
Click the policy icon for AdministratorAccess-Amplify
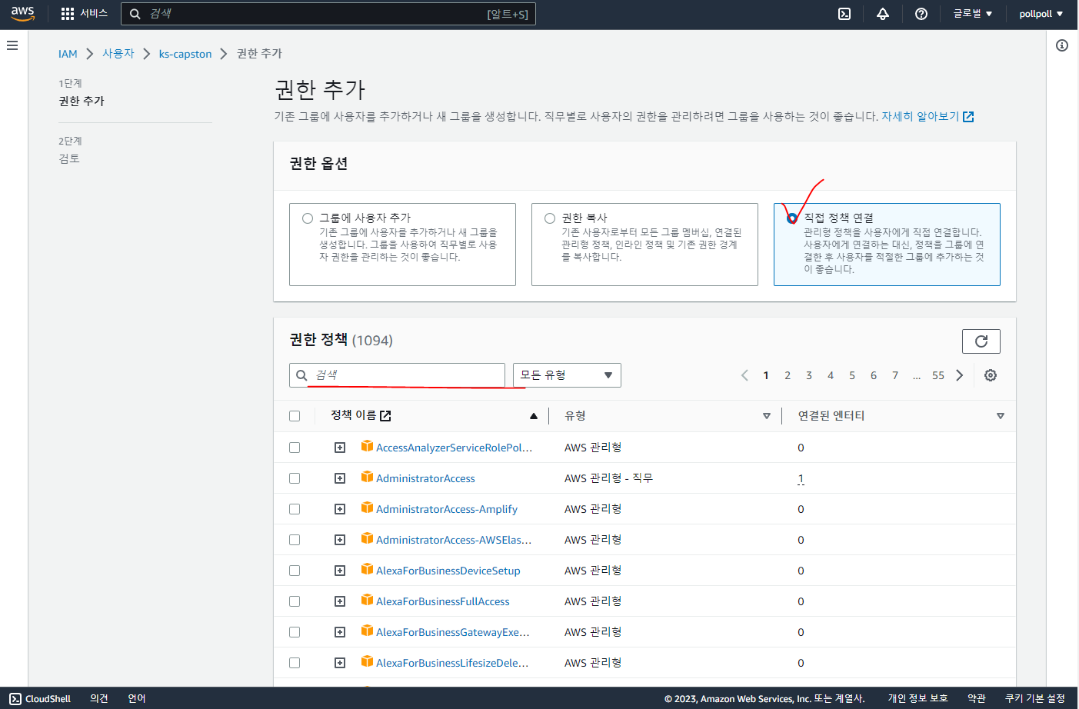367,508
